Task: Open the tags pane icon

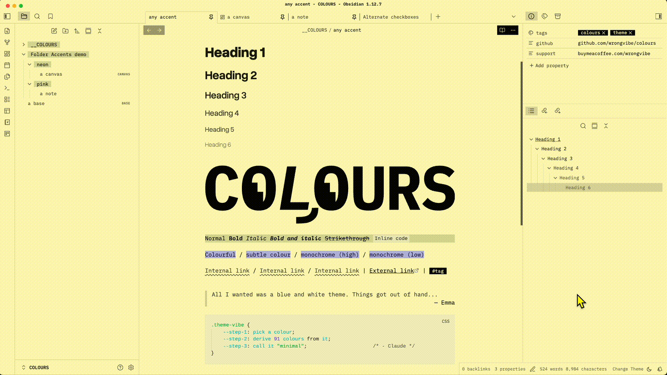Action: pos(545,16)
